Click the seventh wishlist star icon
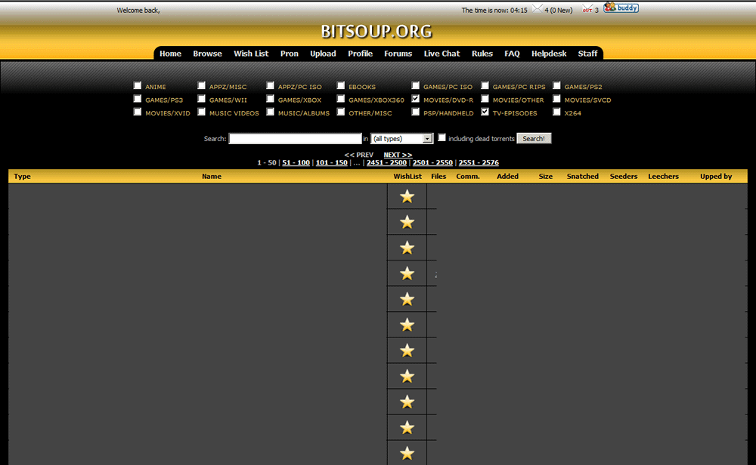The height and width of the screenshot is (465, 756). click(x=407, y=350)
